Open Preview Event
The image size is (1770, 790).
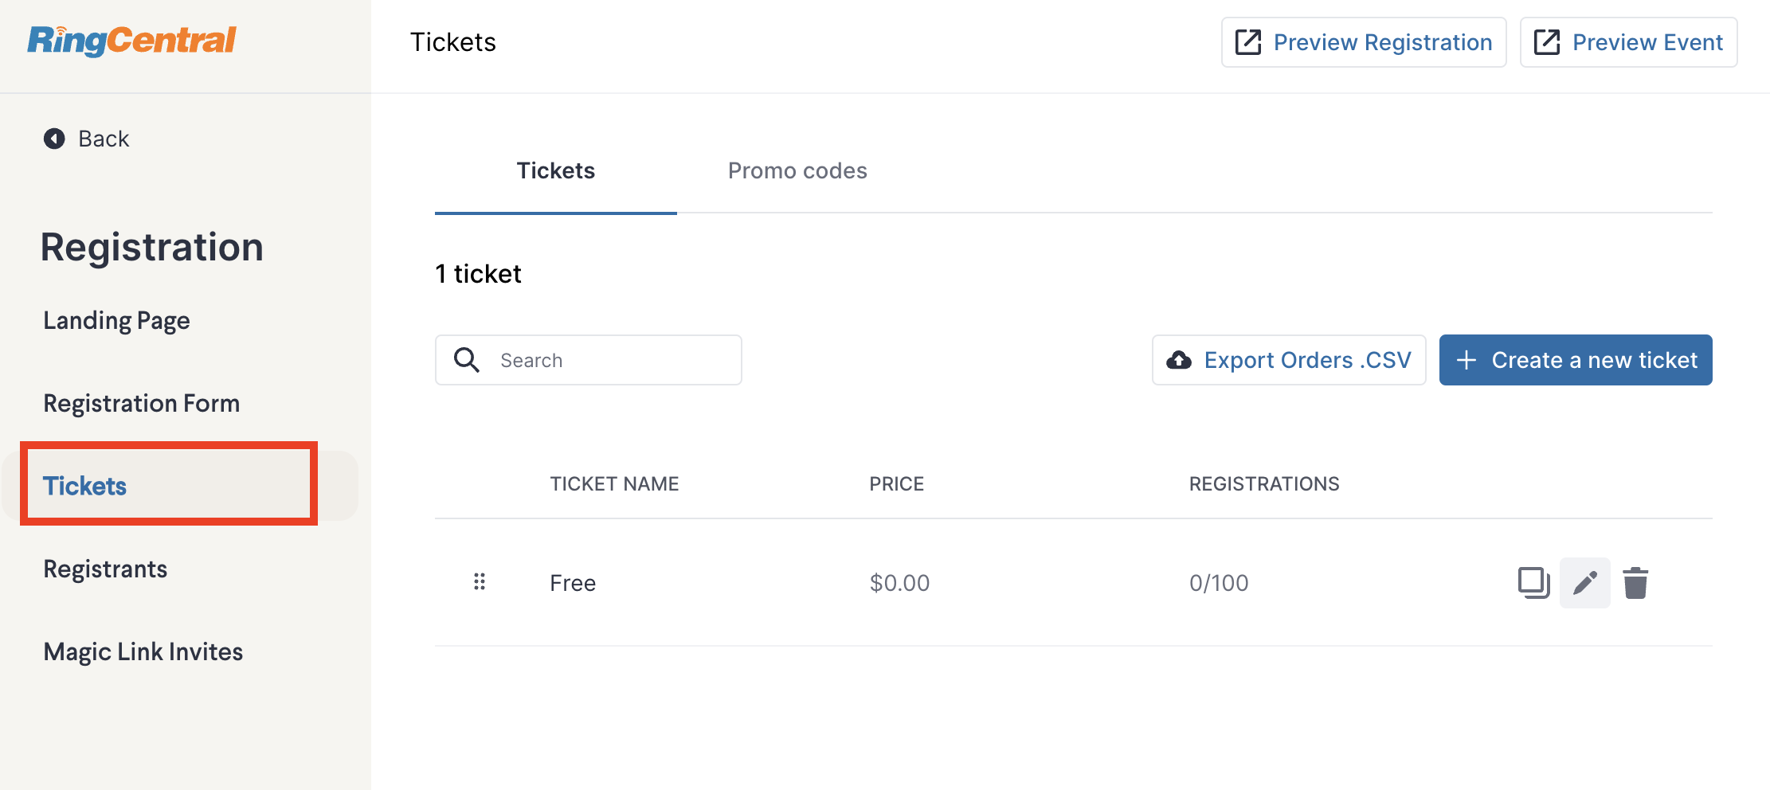tap(1628, 42)
